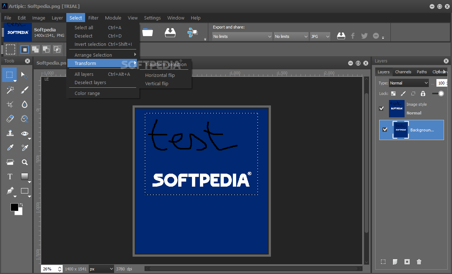Click the arrange/align objects toolbar icon
Screen dimensions: 452x274
click(x=192, y=32)
